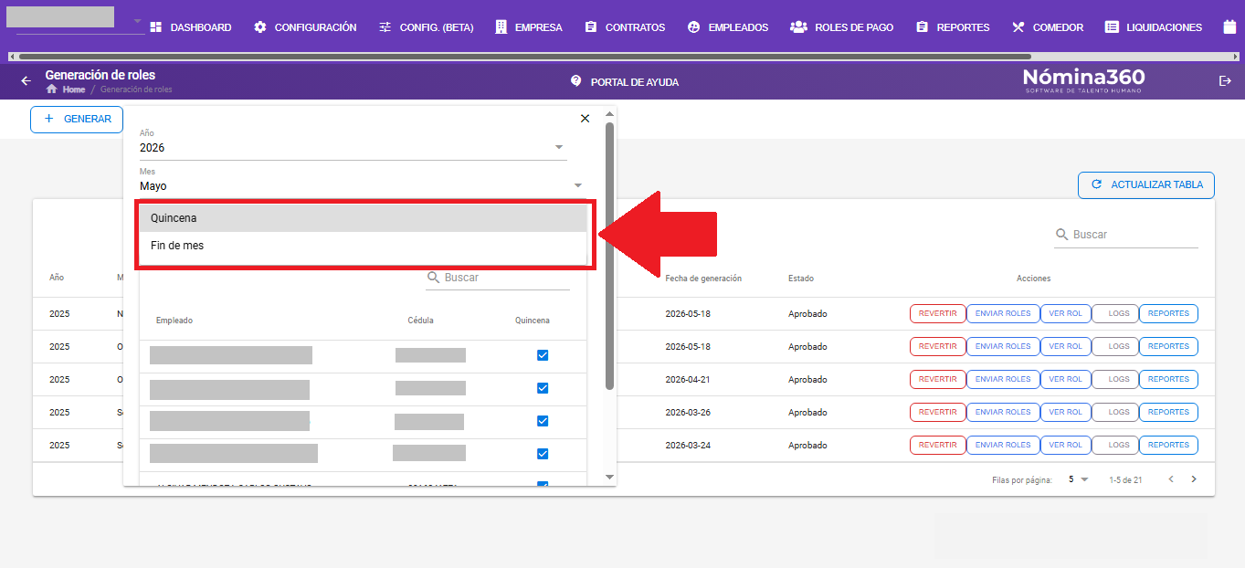
Task: Click the help question mark icon
Action: [575, 80]
